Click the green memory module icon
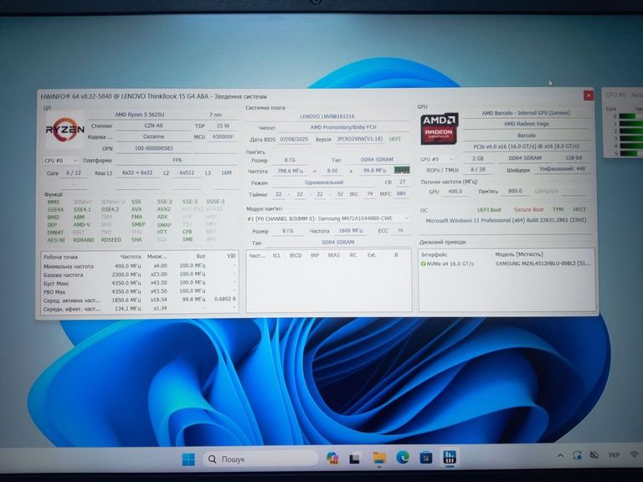643x482 pixels. pyautogui.click(x=402, y=170)
